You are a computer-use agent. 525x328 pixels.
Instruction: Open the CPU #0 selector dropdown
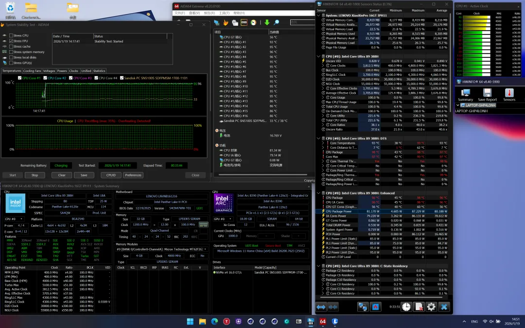coord(15,219)
